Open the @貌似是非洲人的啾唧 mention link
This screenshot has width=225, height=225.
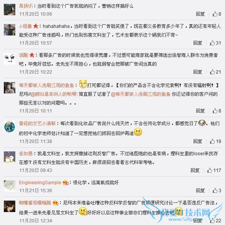(x=54, y=94)
